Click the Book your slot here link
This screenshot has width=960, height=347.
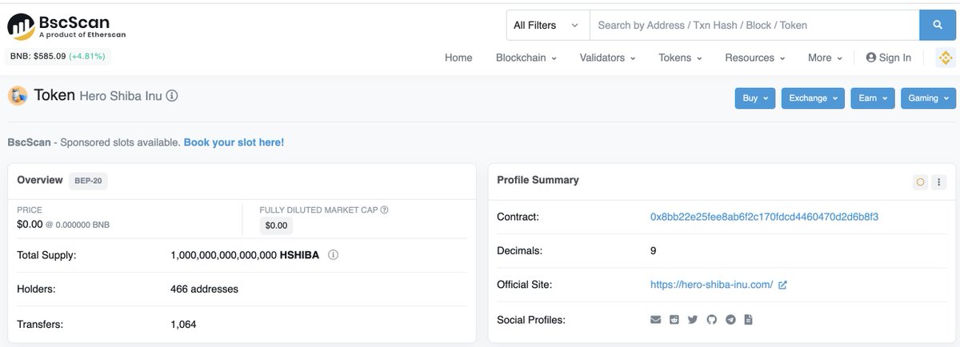coord(234,142)
